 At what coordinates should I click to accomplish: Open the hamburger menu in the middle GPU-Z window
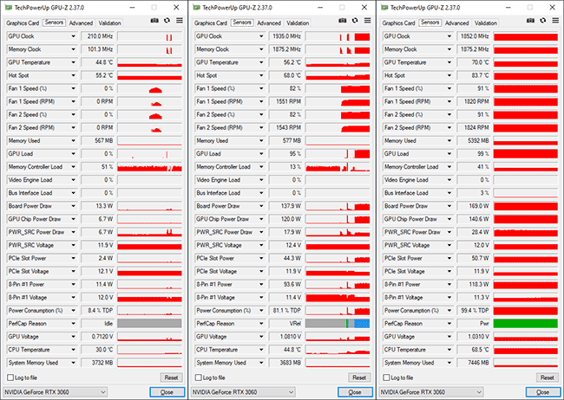[367, 23]
